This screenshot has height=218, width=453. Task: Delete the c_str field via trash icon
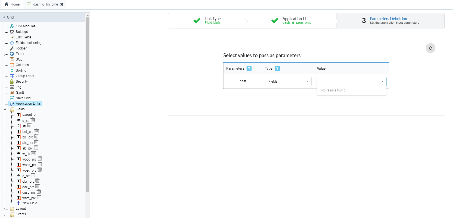pyautogui.click(x=33, y=120)
